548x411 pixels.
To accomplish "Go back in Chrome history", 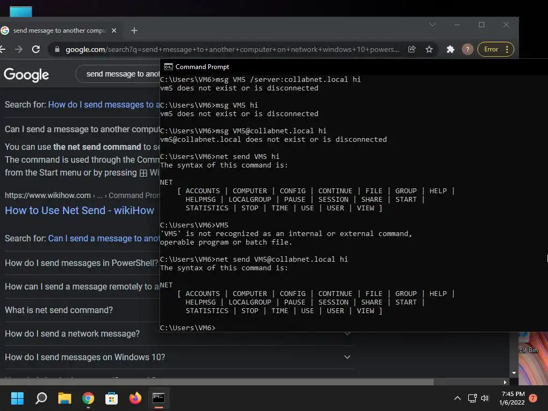I will pos(3,49).
